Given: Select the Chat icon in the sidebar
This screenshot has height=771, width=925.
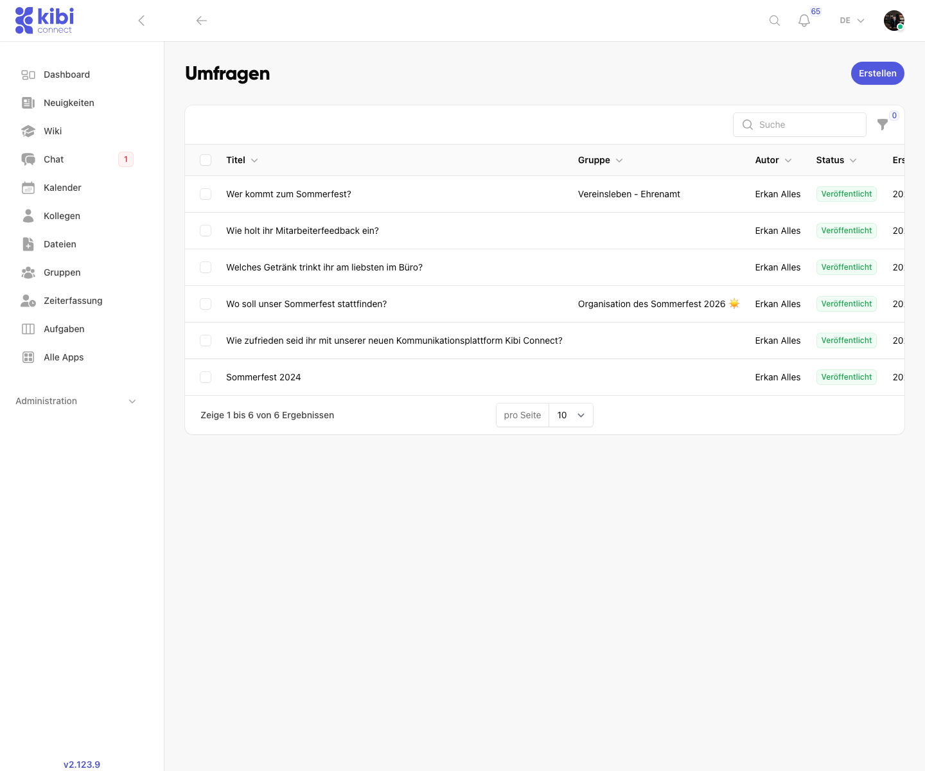Looking at the screenshot, I should pyautogui.click(x=28, y=159).
